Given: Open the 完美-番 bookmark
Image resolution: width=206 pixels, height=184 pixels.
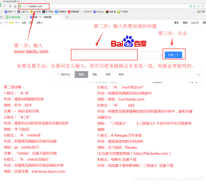Looking at the screenshot, I should click(111, 12).
